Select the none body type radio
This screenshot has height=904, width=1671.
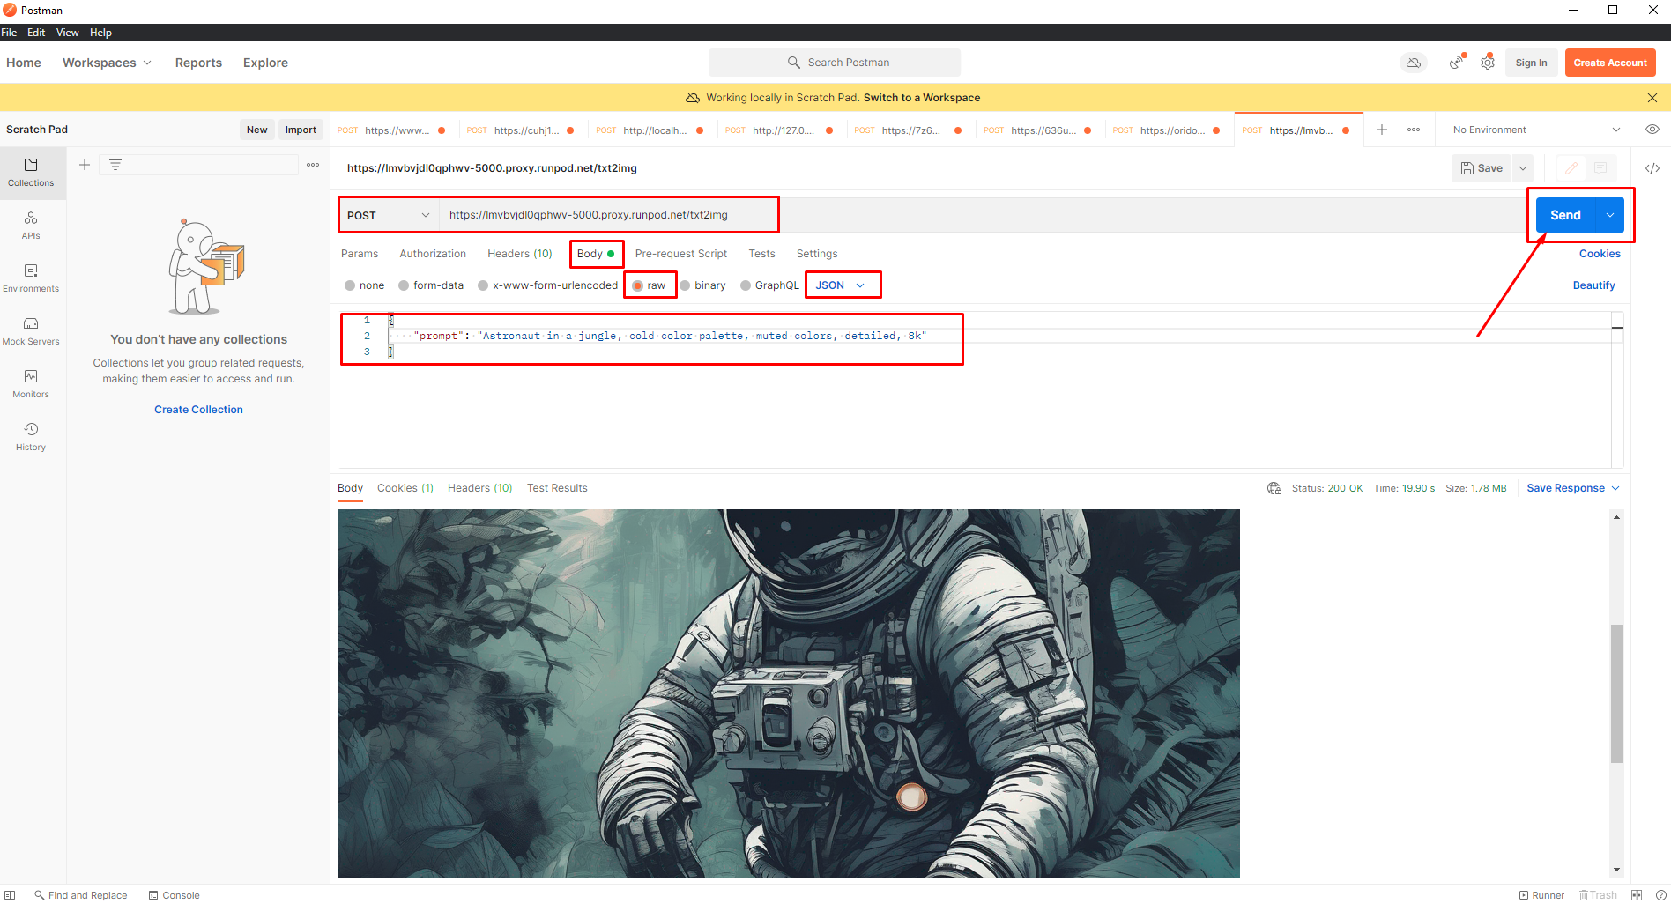pos(350,285)
